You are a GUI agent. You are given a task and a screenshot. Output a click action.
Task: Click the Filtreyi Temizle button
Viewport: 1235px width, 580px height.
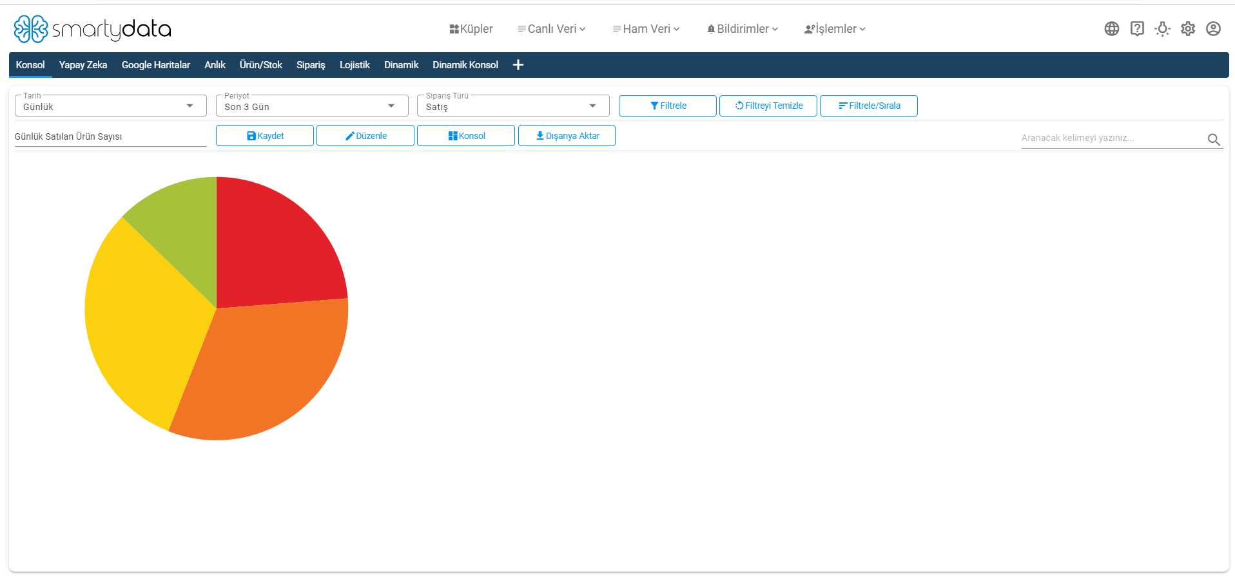coord(768,106)
